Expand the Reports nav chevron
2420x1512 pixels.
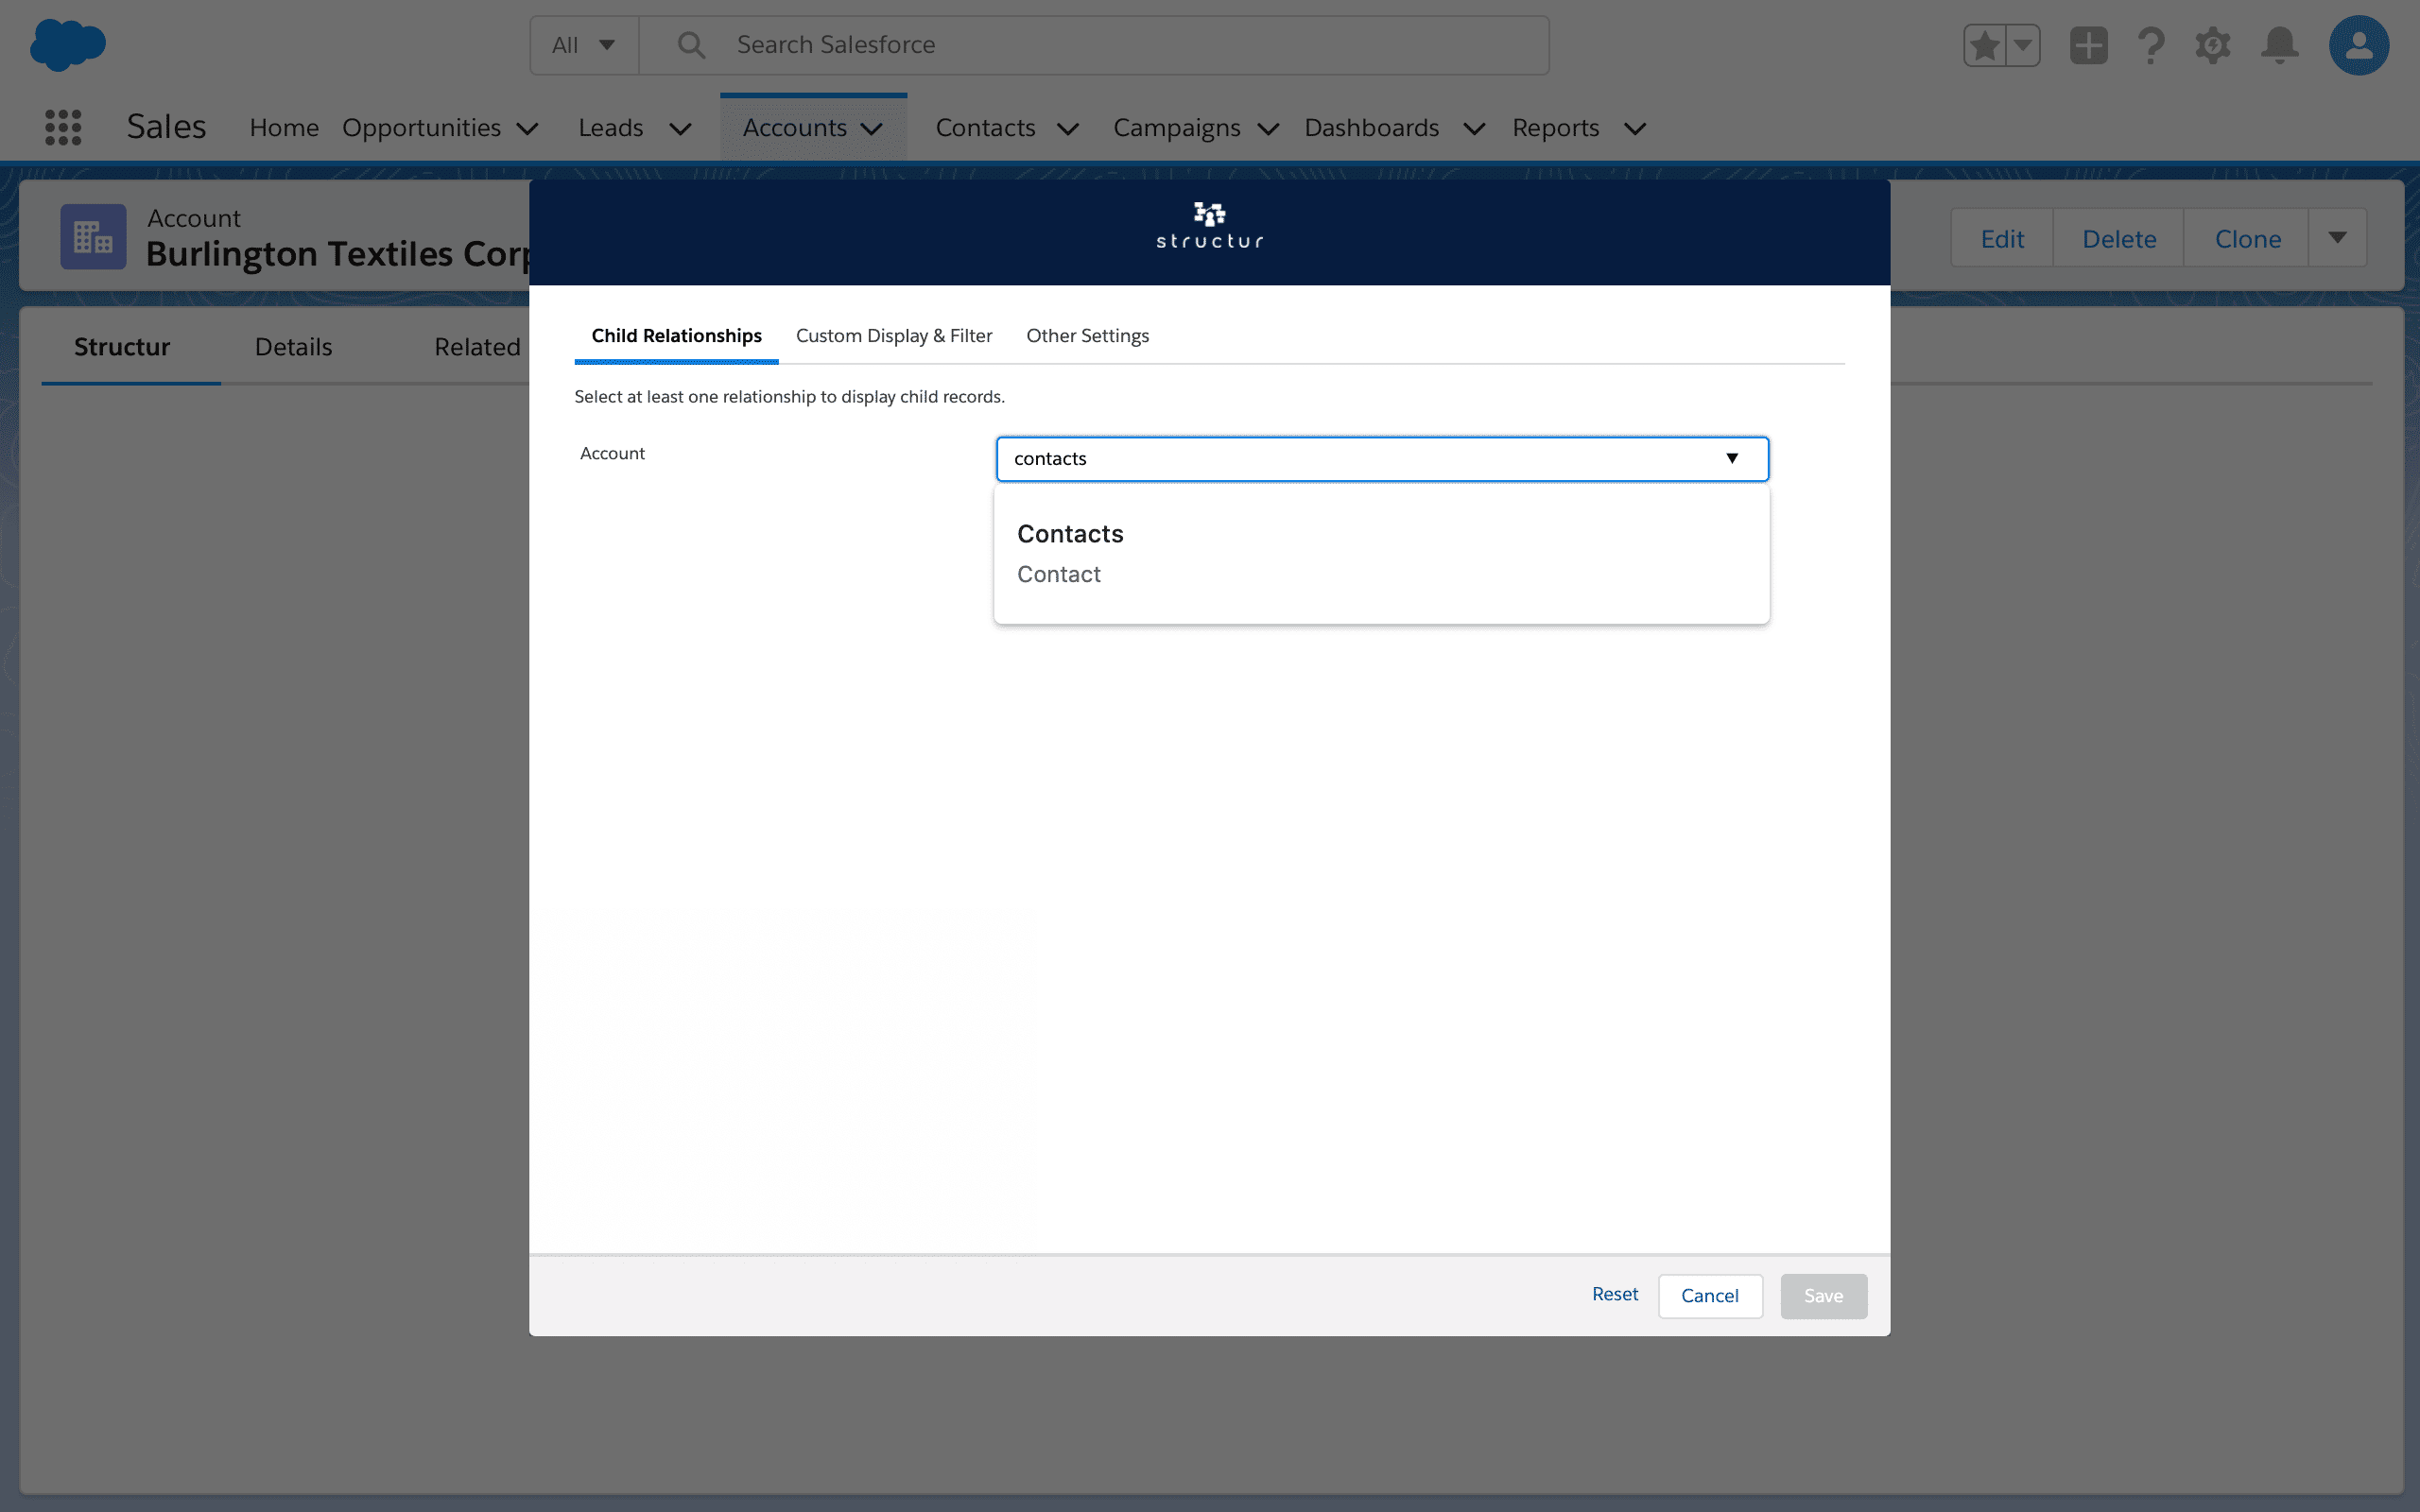point(1634,129)
